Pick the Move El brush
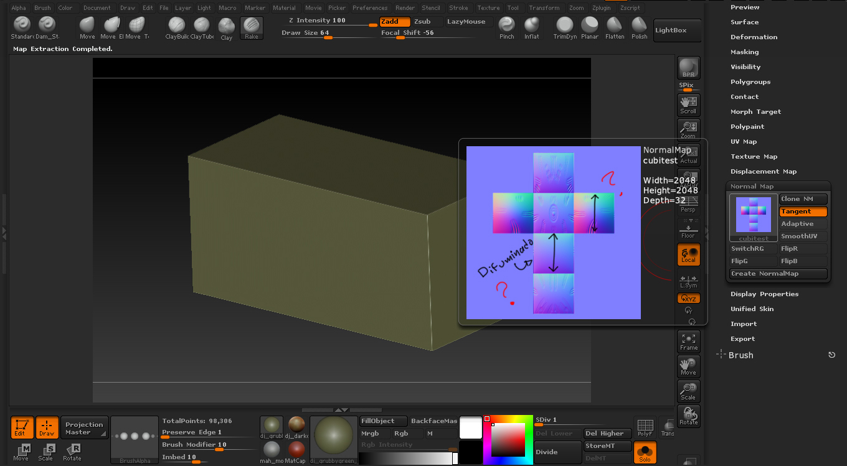The image size is (847, 466). coord(111,28)
